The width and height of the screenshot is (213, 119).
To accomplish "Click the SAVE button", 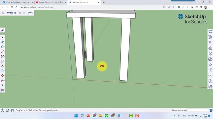I will tap(30, 13).
